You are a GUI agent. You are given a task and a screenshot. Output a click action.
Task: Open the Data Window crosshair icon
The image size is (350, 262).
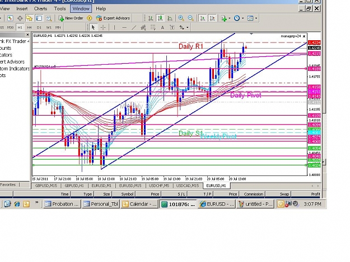point(20,18)
